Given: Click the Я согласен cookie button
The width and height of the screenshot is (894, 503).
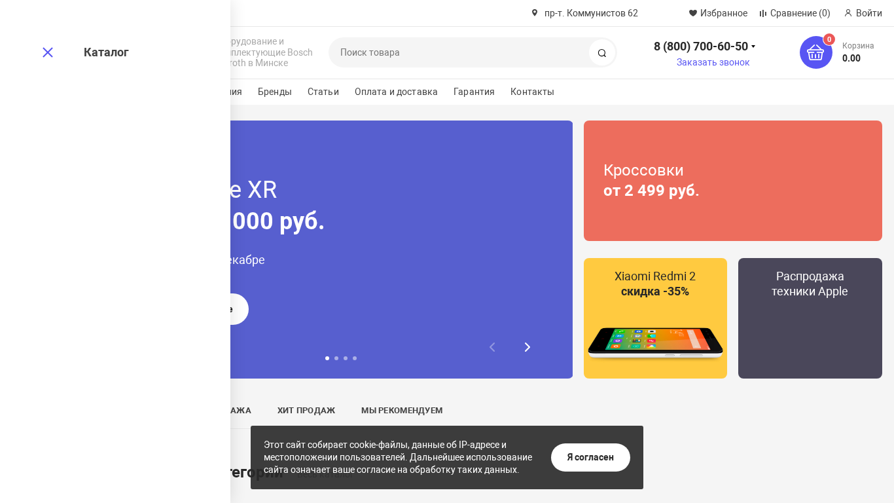Looking at the screenshot, I should tap(590, 457).
